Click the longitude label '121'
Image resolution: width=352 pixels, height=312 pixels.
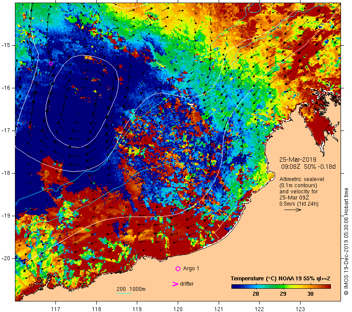click(x=219, y=309)
